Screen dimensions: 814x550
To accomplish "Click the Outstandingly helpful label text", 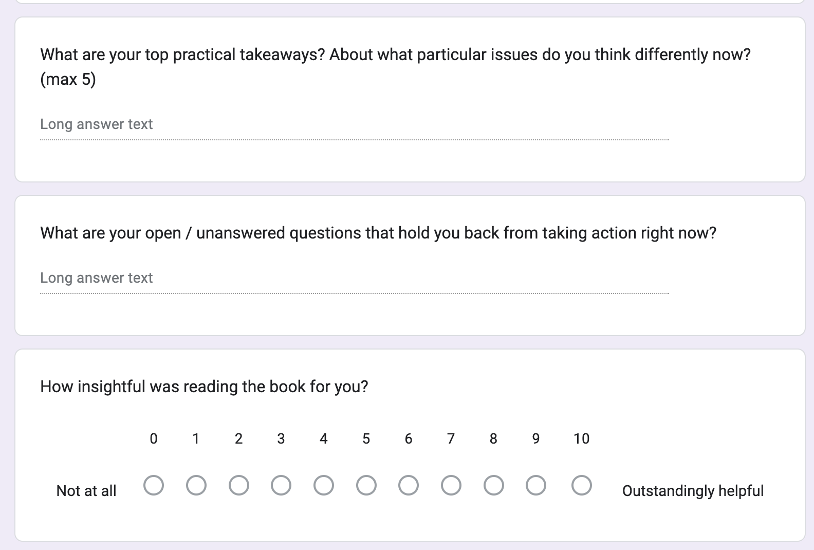I will pos(693,491).
